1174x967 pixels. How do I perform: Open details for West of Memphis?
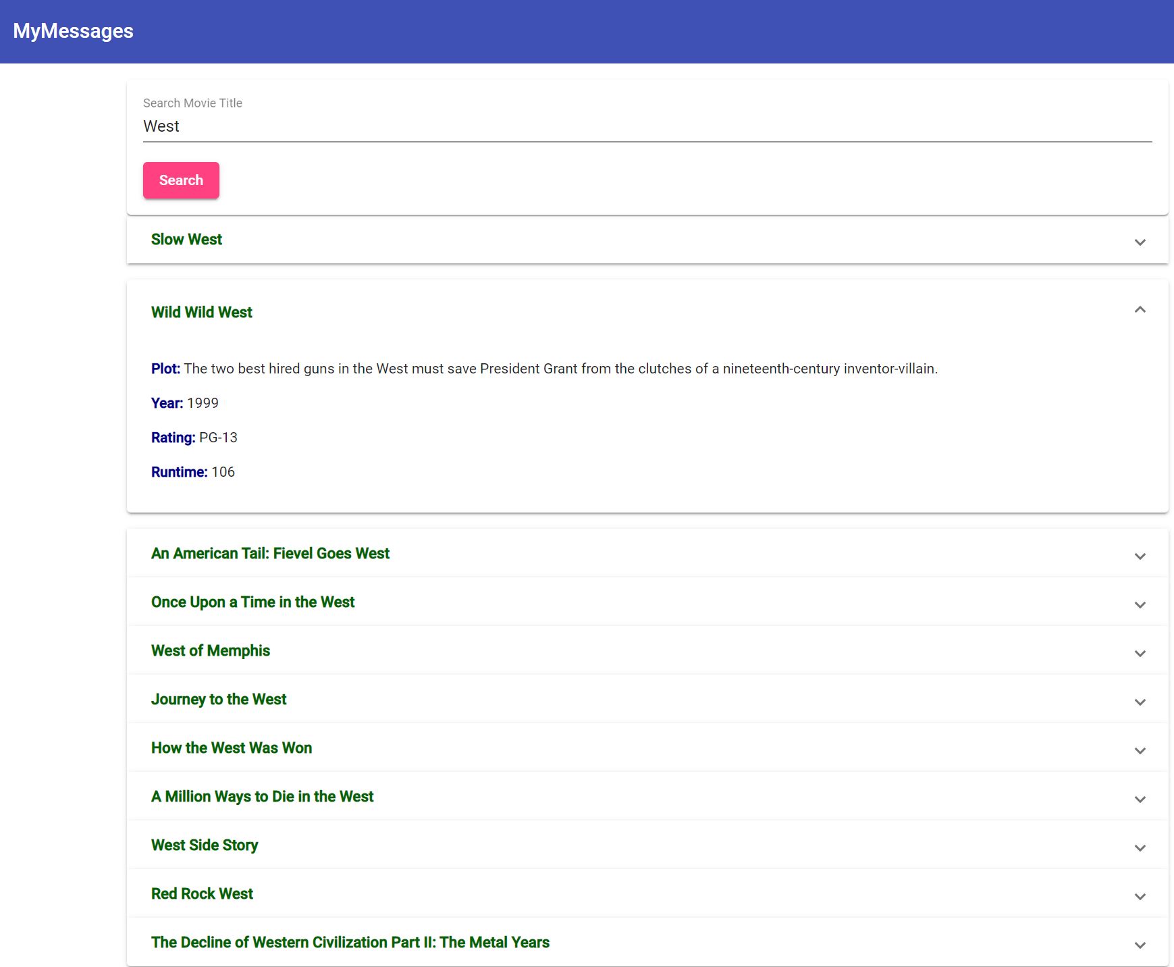(x=1140, y=653)
